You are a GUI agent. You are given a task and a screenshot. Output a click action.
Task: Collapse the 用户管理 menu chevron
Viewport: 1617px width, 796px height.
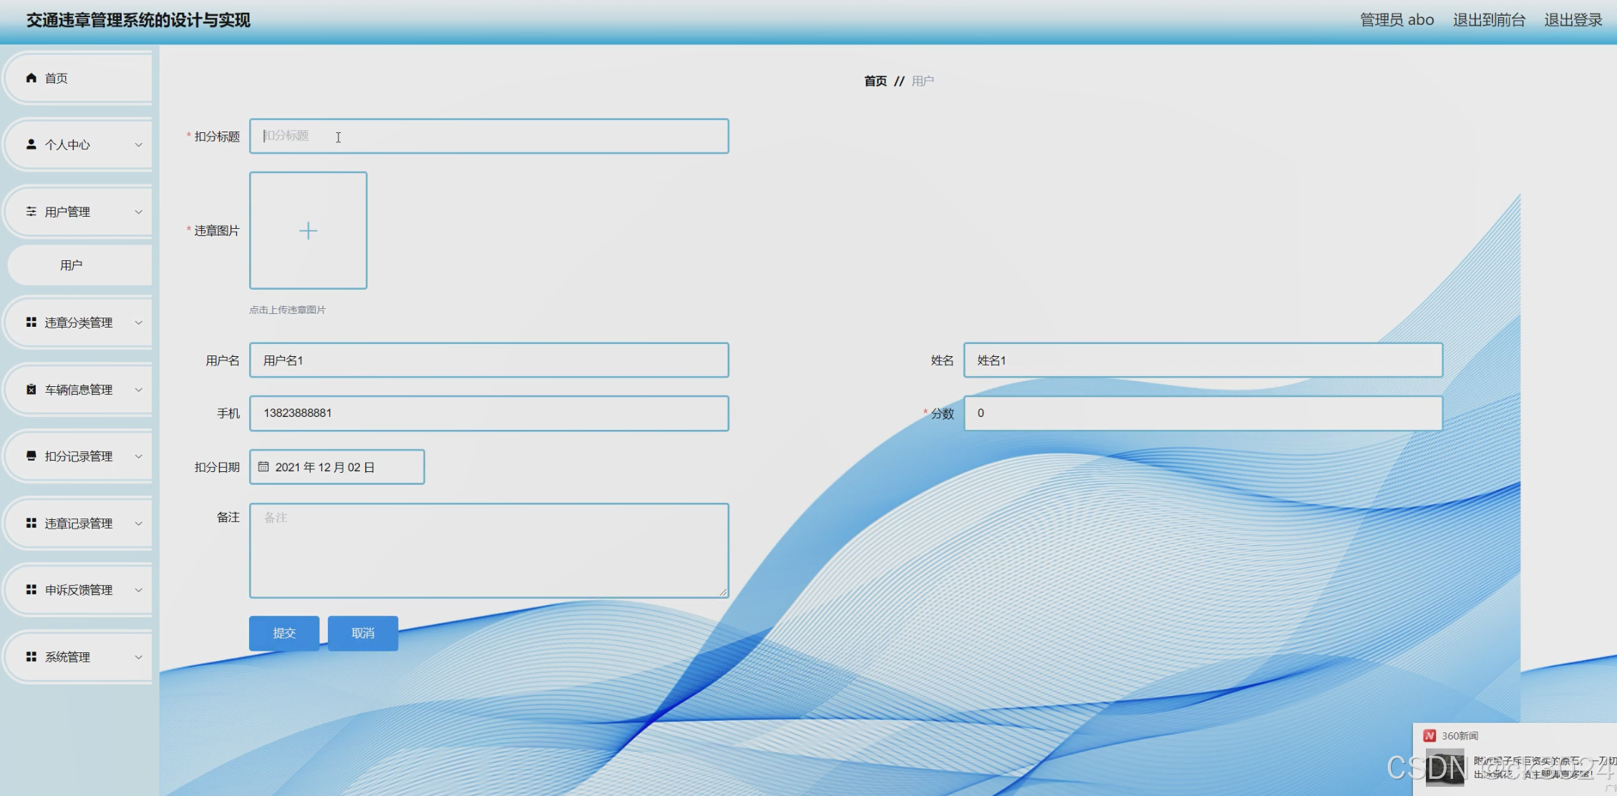click(x=139, y=212)
